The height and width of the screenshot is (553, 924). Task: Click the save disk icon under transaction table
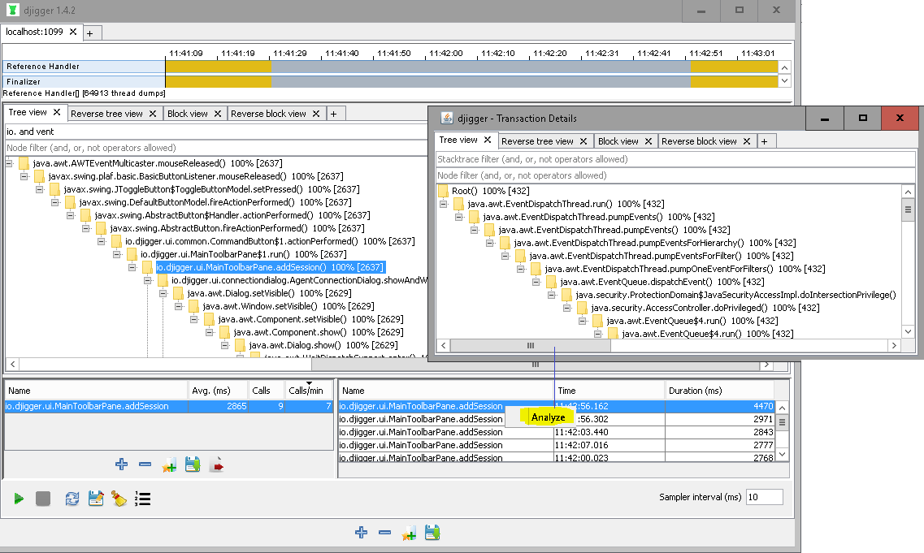pos(193,464)
